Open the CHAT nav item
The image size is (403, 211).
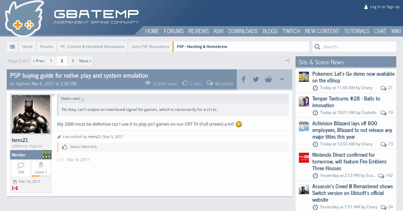point(380,31)
